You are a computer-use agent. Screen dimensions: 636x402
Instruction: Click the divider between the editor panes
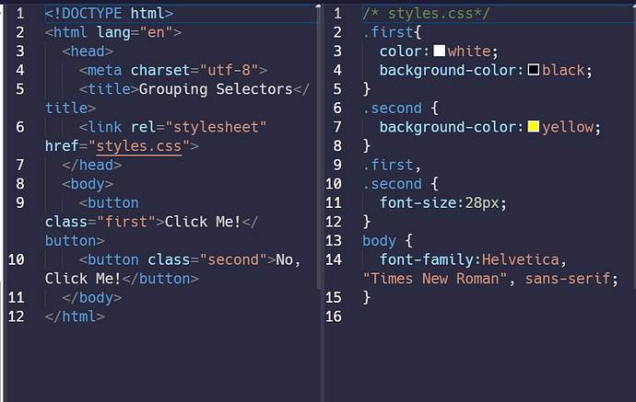coord(322,201)
